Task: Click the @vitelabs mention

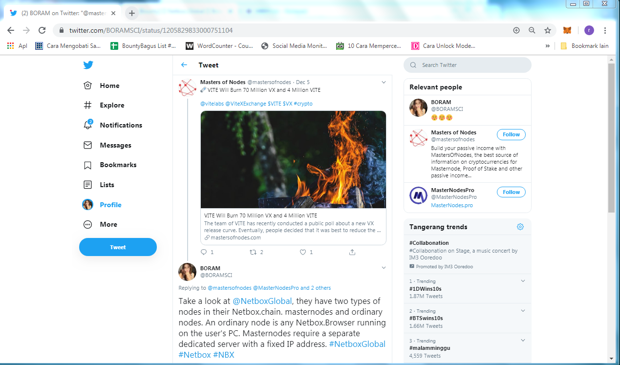Action: (212, 104)
